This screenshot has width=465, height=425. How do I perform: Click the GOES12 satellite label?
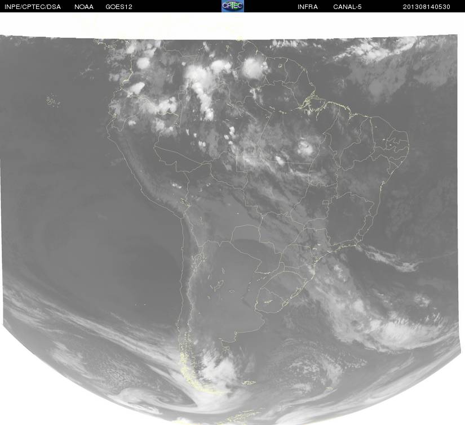tap(119, 7)
